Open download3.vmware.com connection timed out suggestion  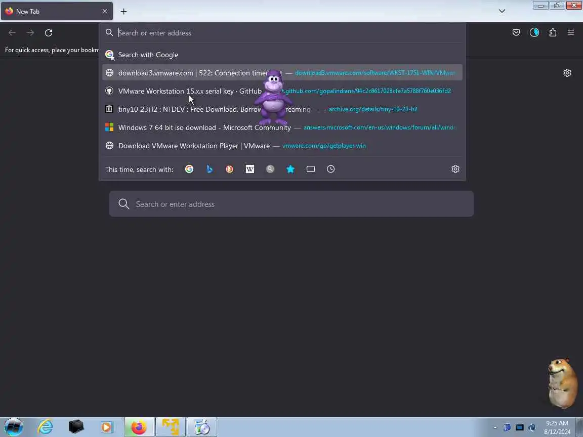pyautogui.click(x=282, y=72)
